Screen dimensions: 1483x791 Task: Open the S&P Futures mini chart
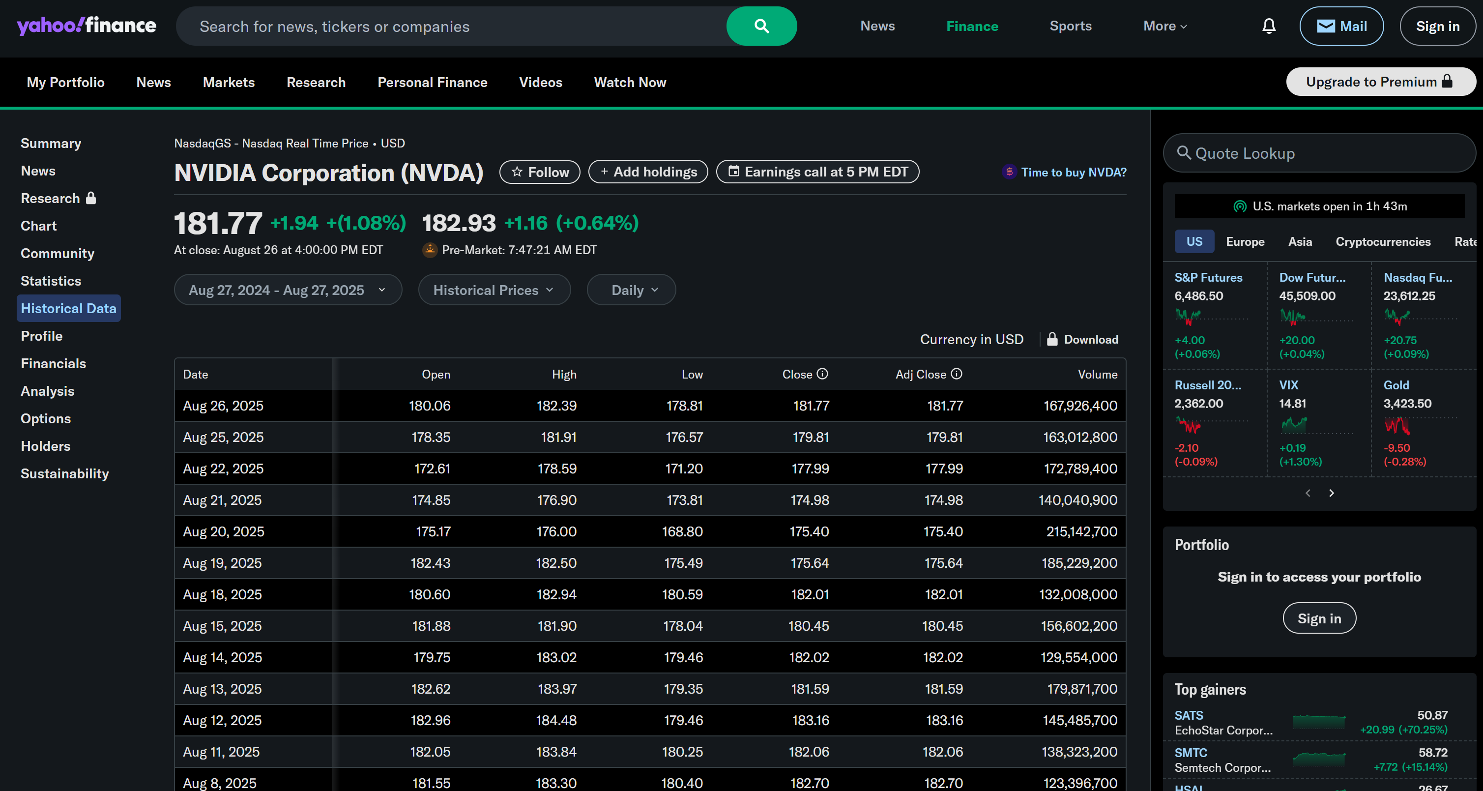pyautogui.click(x=1188, y=316)
